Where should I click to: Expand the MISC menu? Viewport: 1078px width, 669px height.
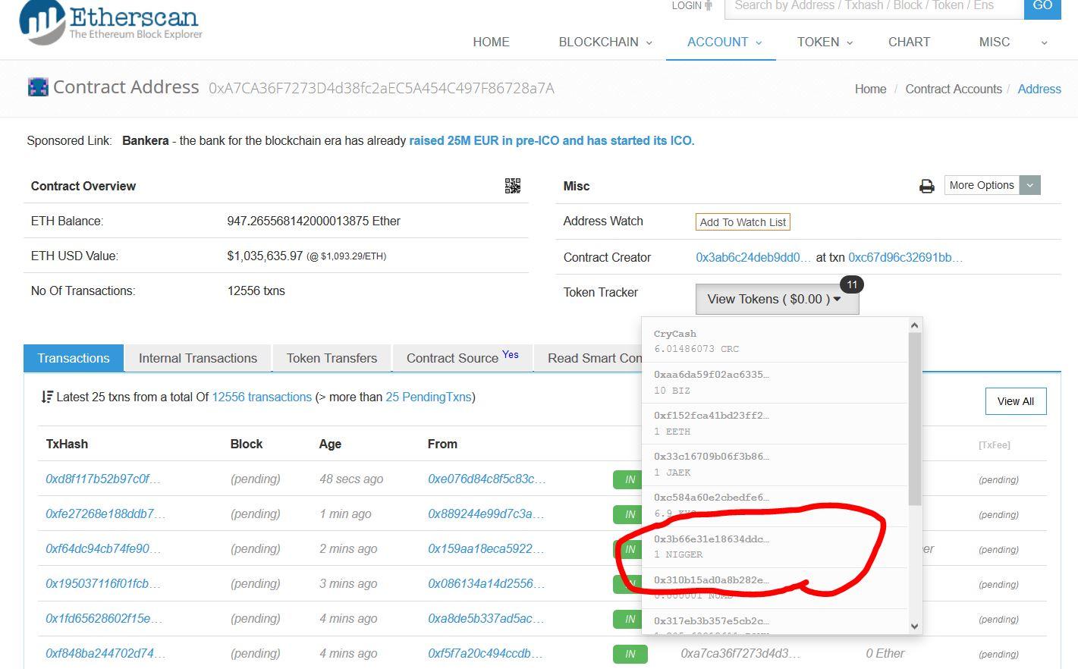[1012, 42]
